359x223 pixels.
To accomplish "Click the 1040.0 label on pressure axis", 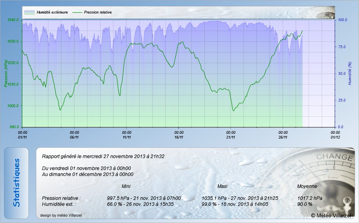I will [x=13, y=20].
